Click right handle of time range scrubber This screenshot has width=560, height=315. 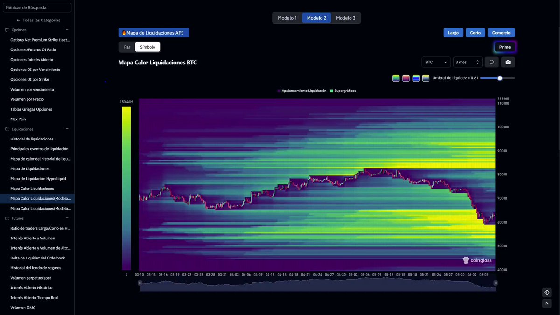point(496,283)
